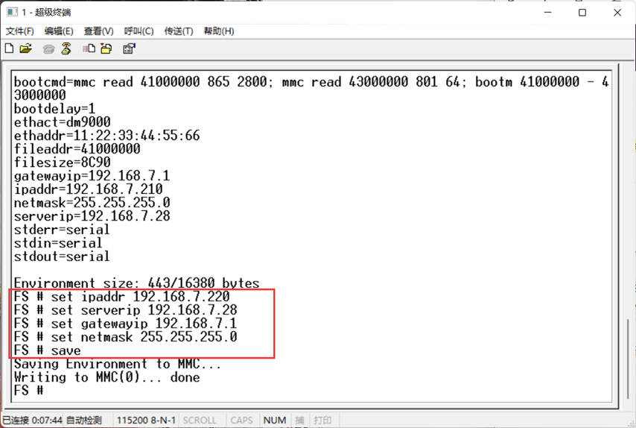Click the 'filesize=8C90' line

click(x=62, y=163)
